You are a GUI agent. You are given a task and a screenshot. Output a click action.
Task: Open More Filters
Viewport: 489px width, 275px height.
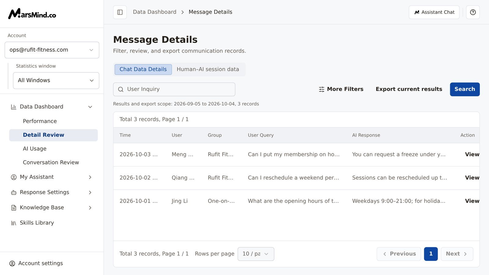[341, 89]
